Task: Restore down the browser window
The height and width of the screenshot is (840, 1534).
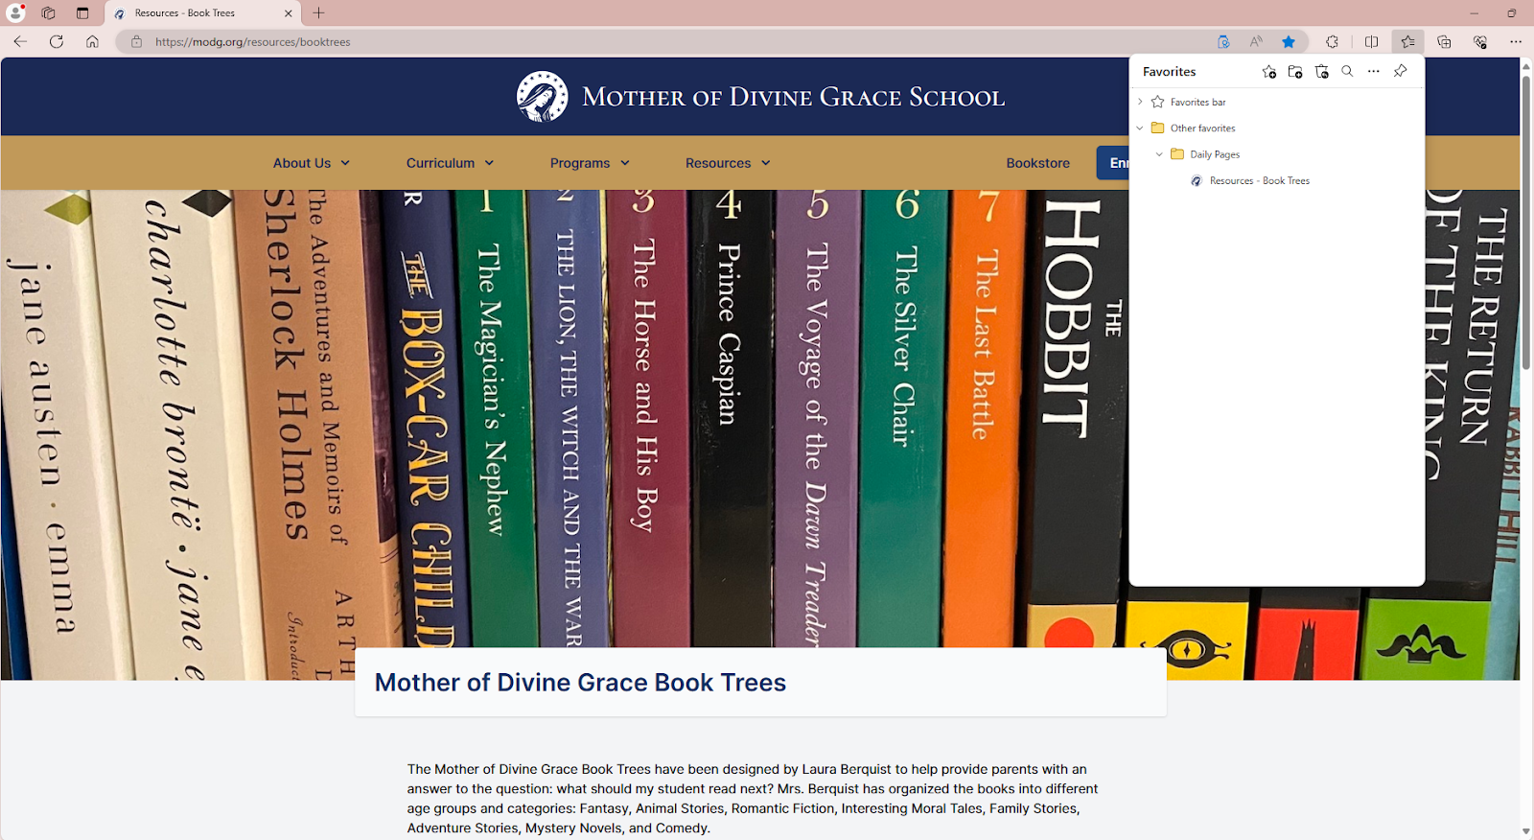Action: tap(1512, 13)
